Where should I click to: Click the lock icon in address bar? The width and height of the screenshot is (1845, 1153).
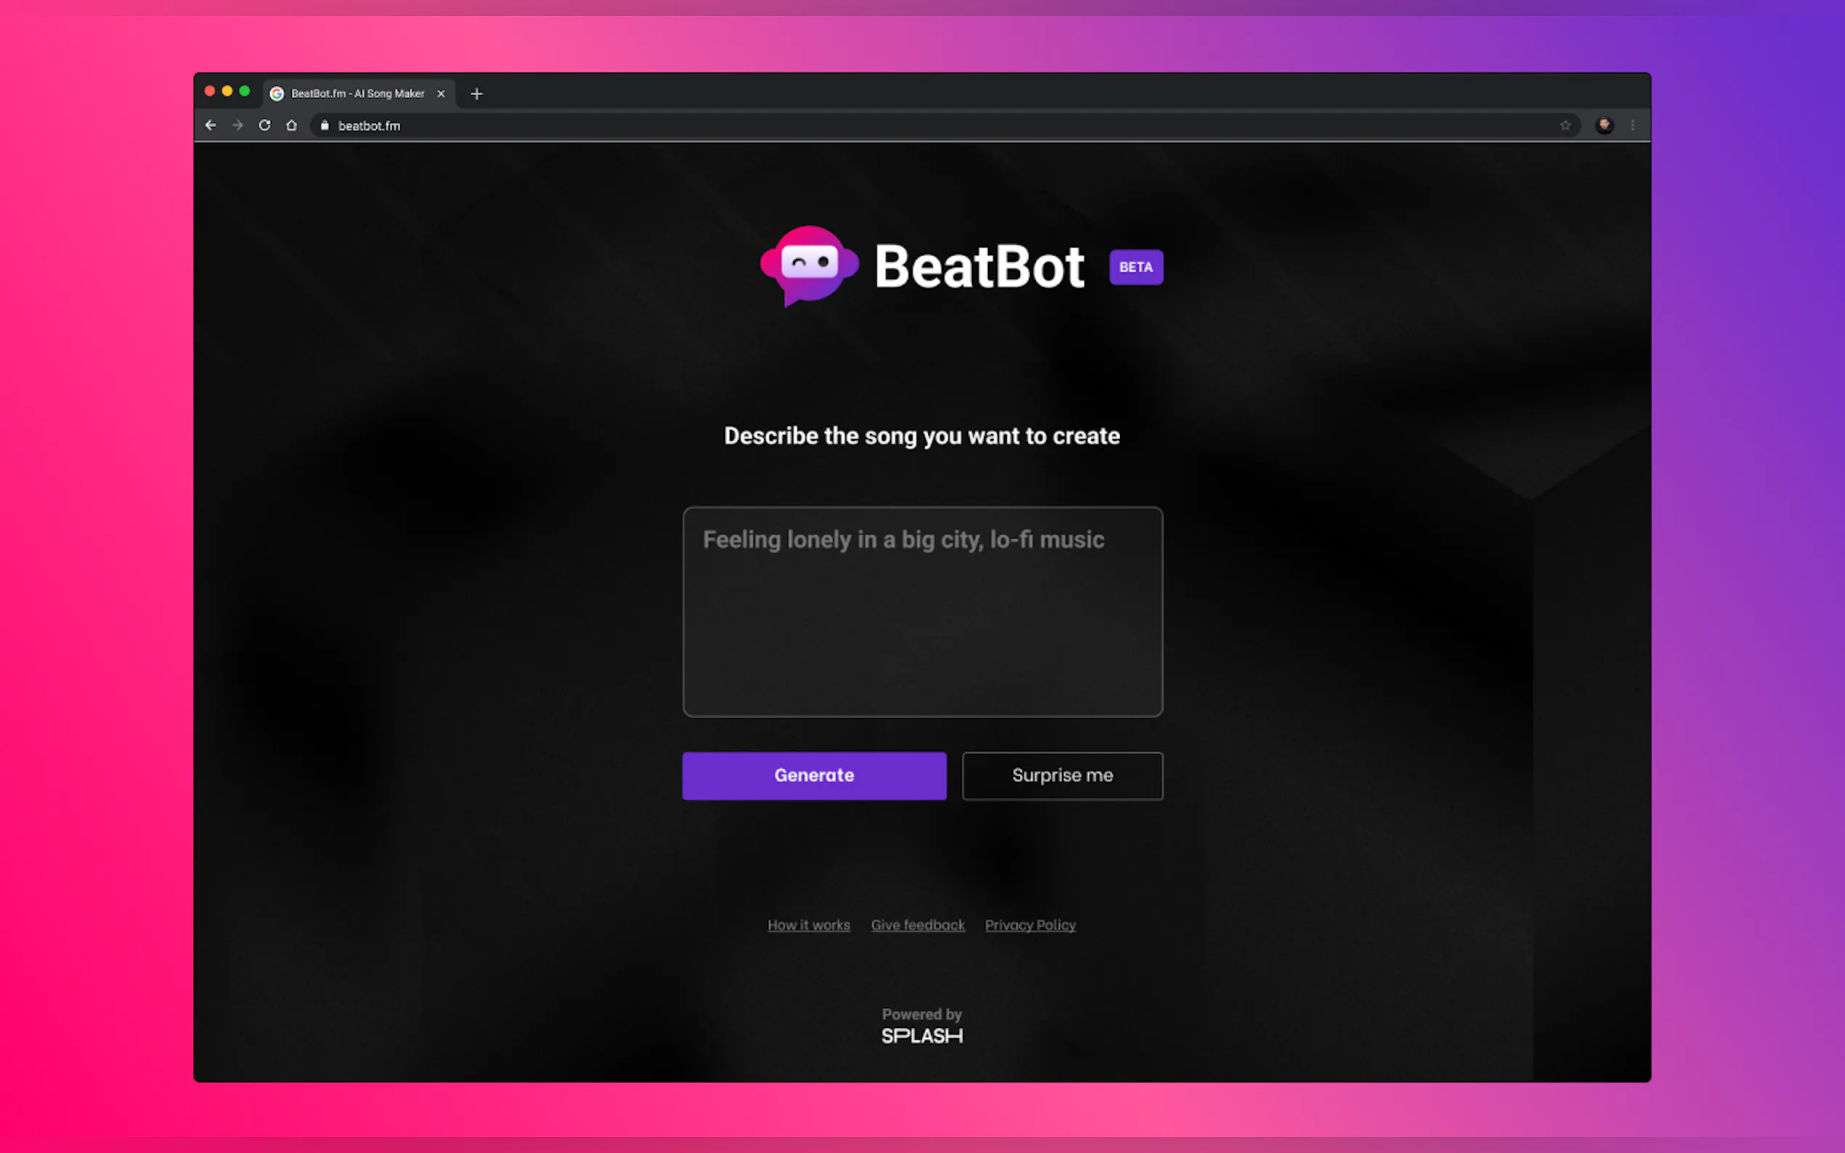point(325,125)
